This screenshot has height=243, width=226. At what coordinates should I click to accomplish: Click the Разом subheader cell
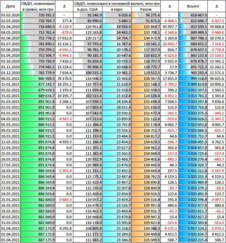(x=146, y=9)
